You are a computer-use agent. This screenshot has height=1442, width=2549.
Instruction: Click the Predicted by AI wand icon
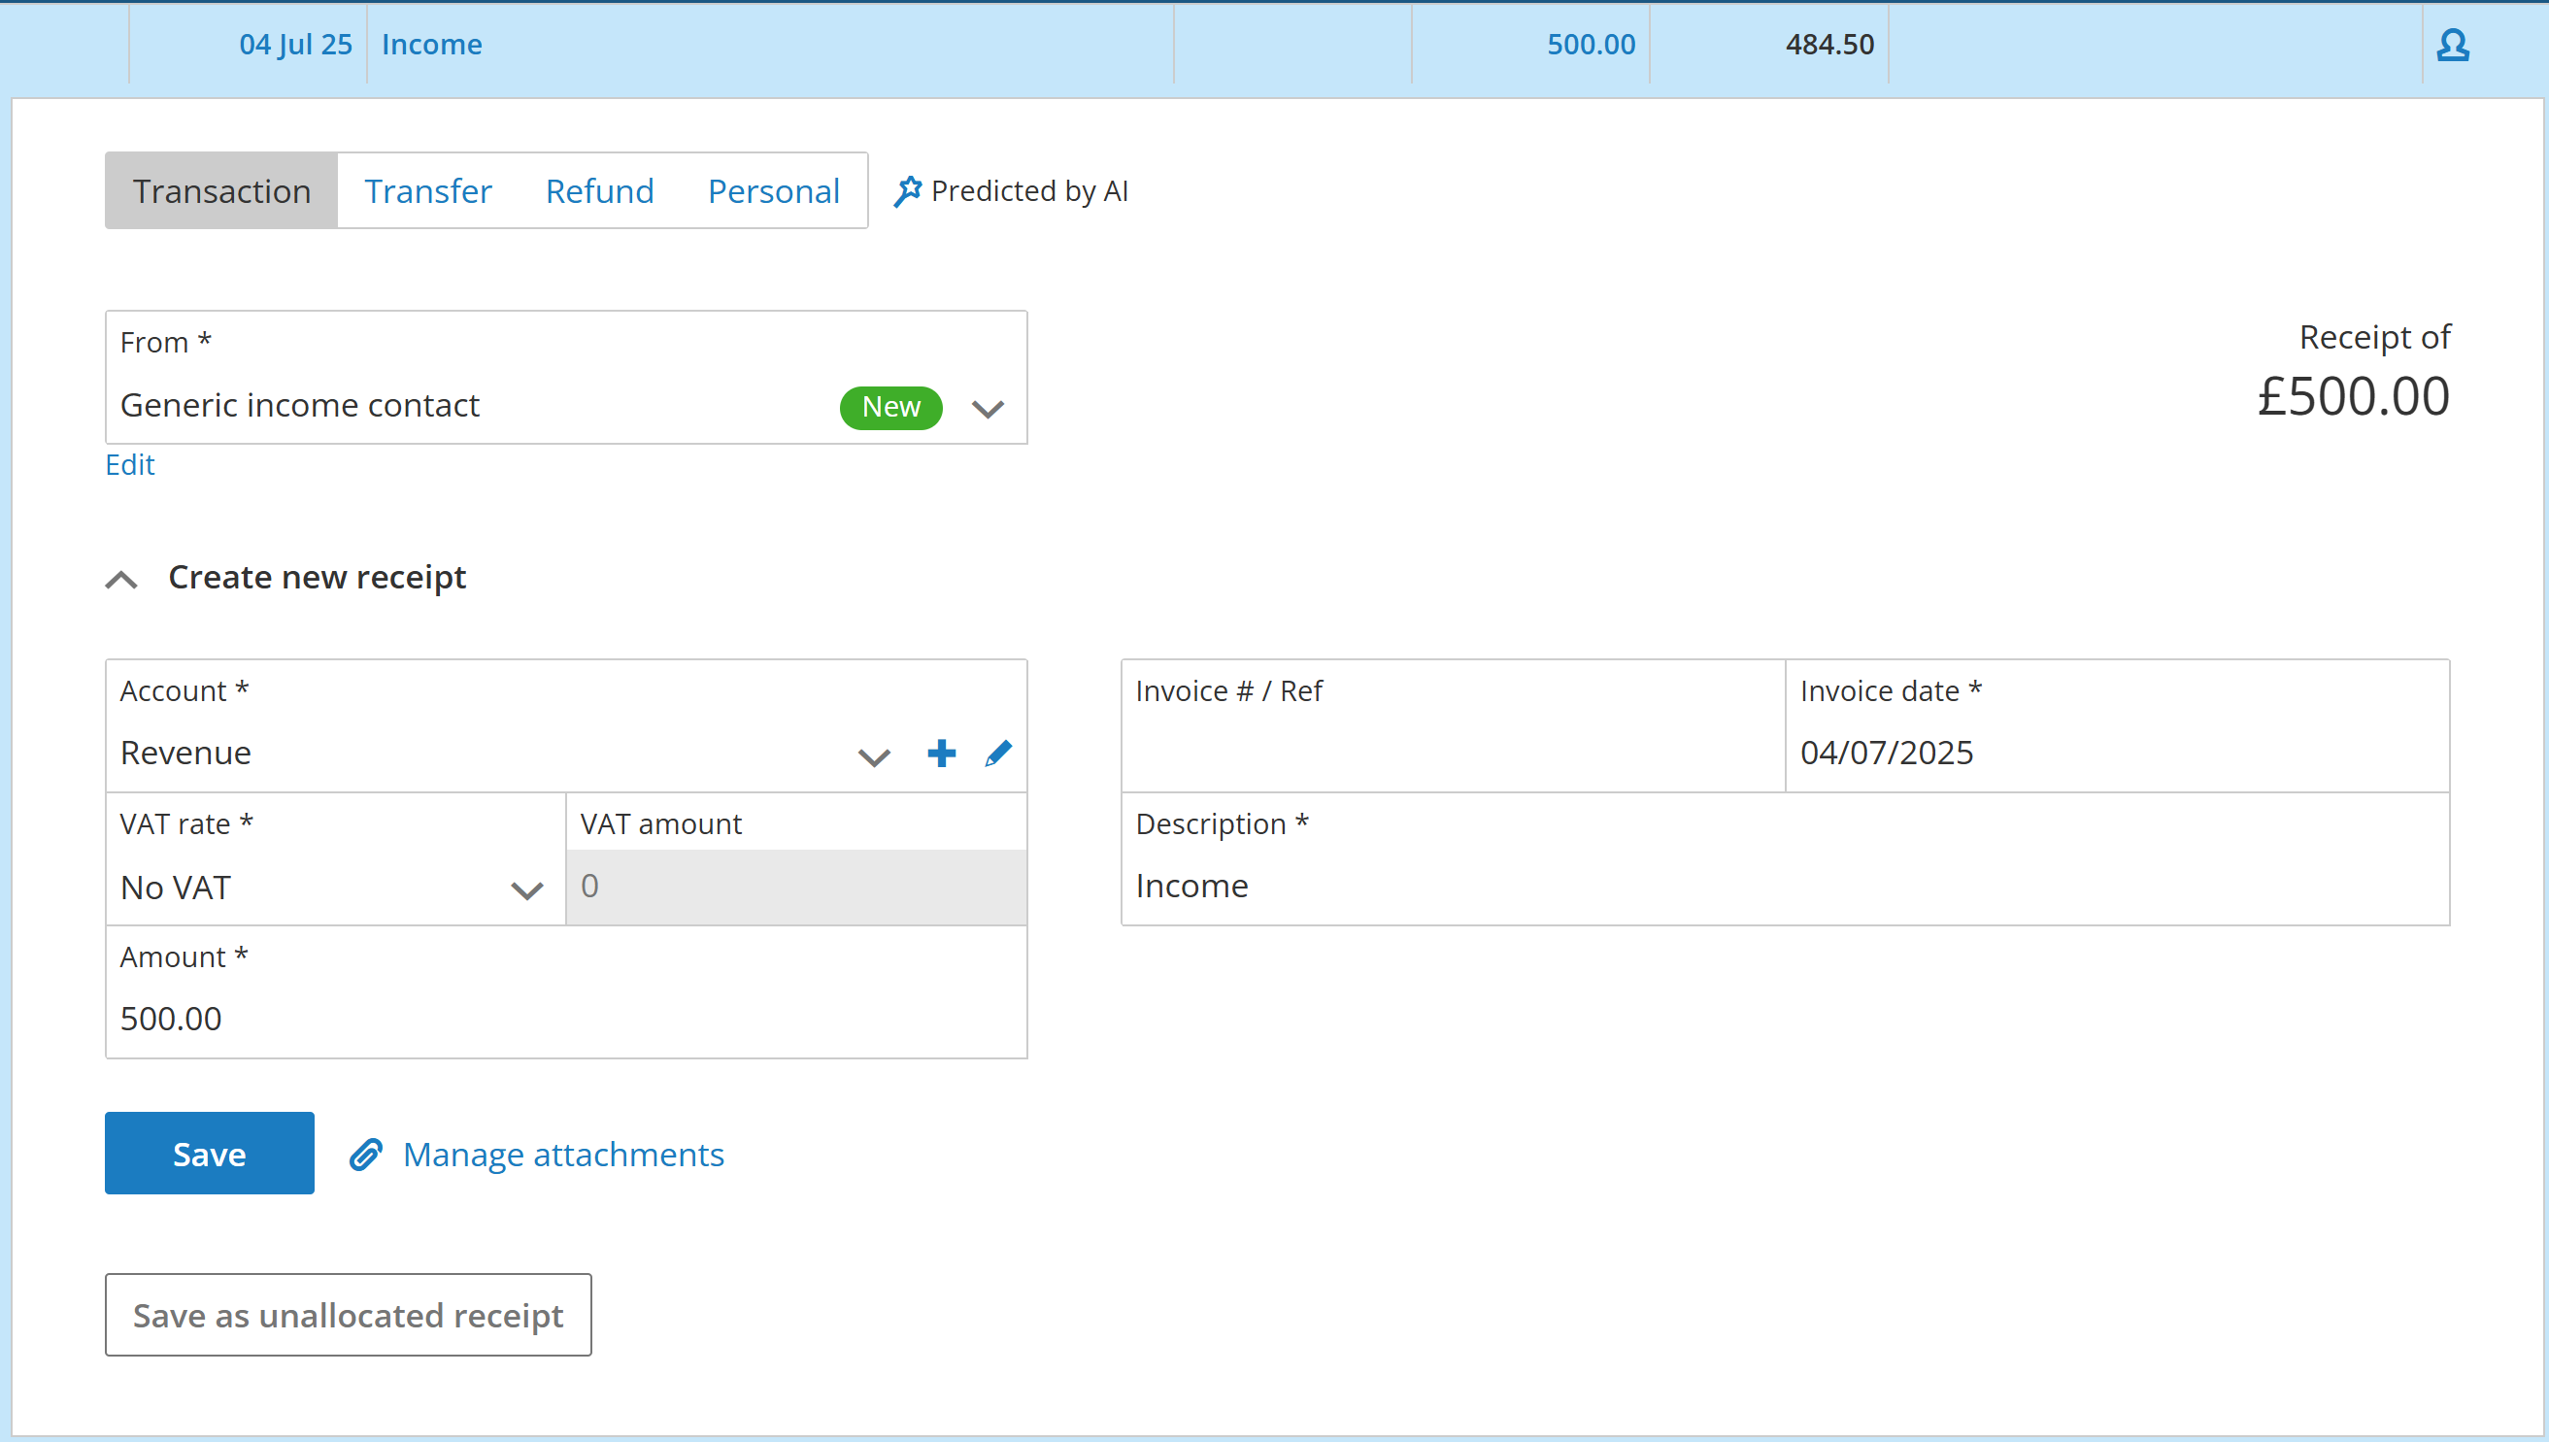click(x=907, y=191)
